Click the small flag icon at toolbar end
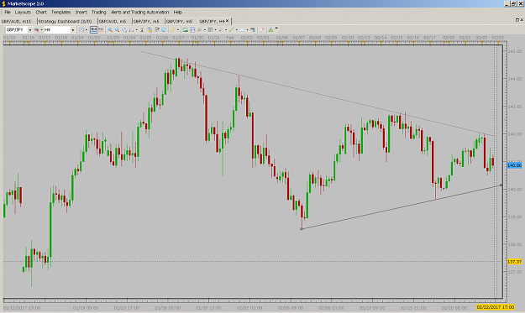This screenshot has height=313, width=525. (x=276, y=29)
